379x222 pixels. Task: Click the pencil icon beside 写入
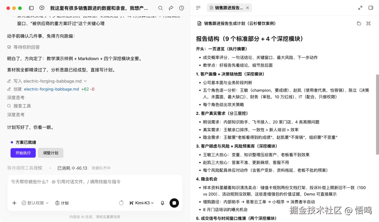click(x=9, y=81)
